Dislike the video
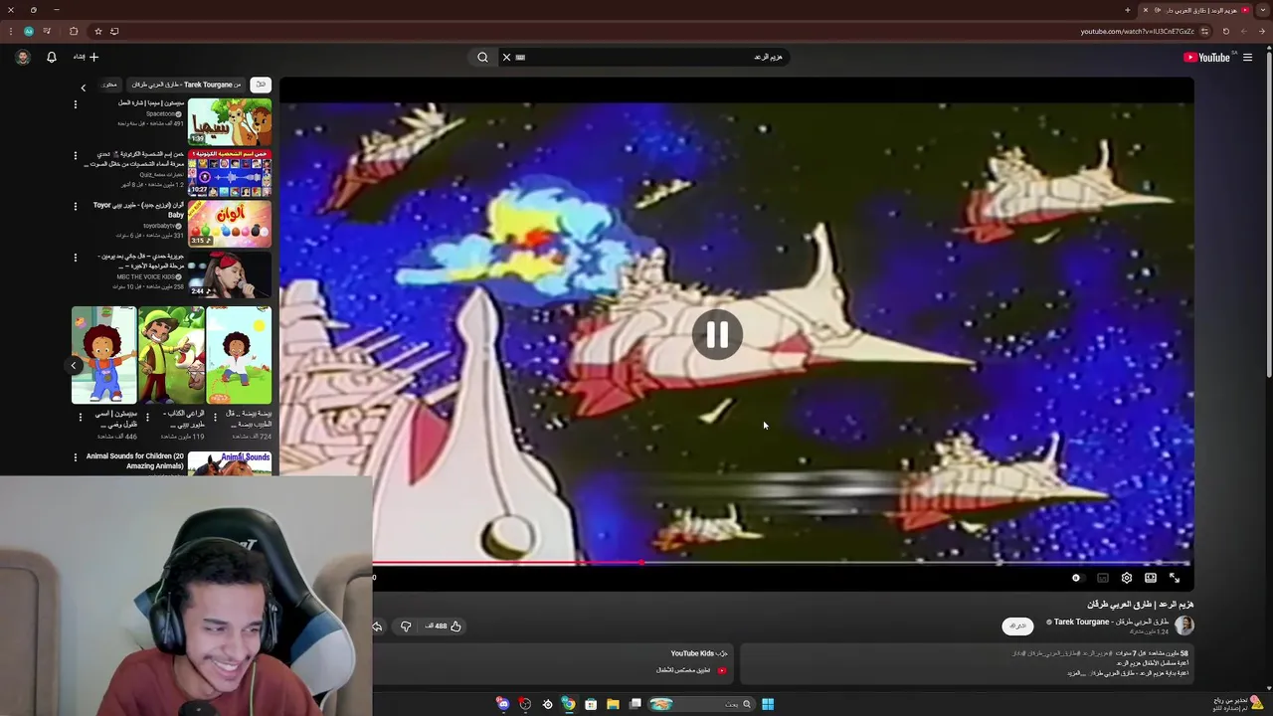This screenshot has width=1273, height=716. coord(405,626)
